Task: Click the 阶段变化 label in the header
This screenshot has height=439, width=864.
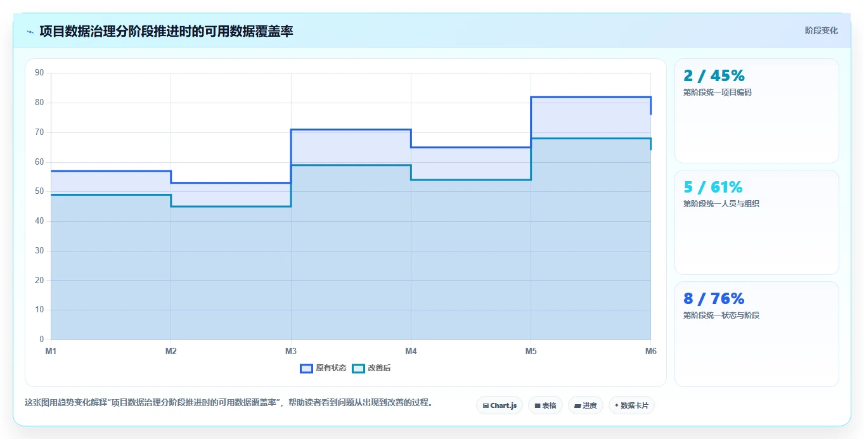Action: (821, 30)
